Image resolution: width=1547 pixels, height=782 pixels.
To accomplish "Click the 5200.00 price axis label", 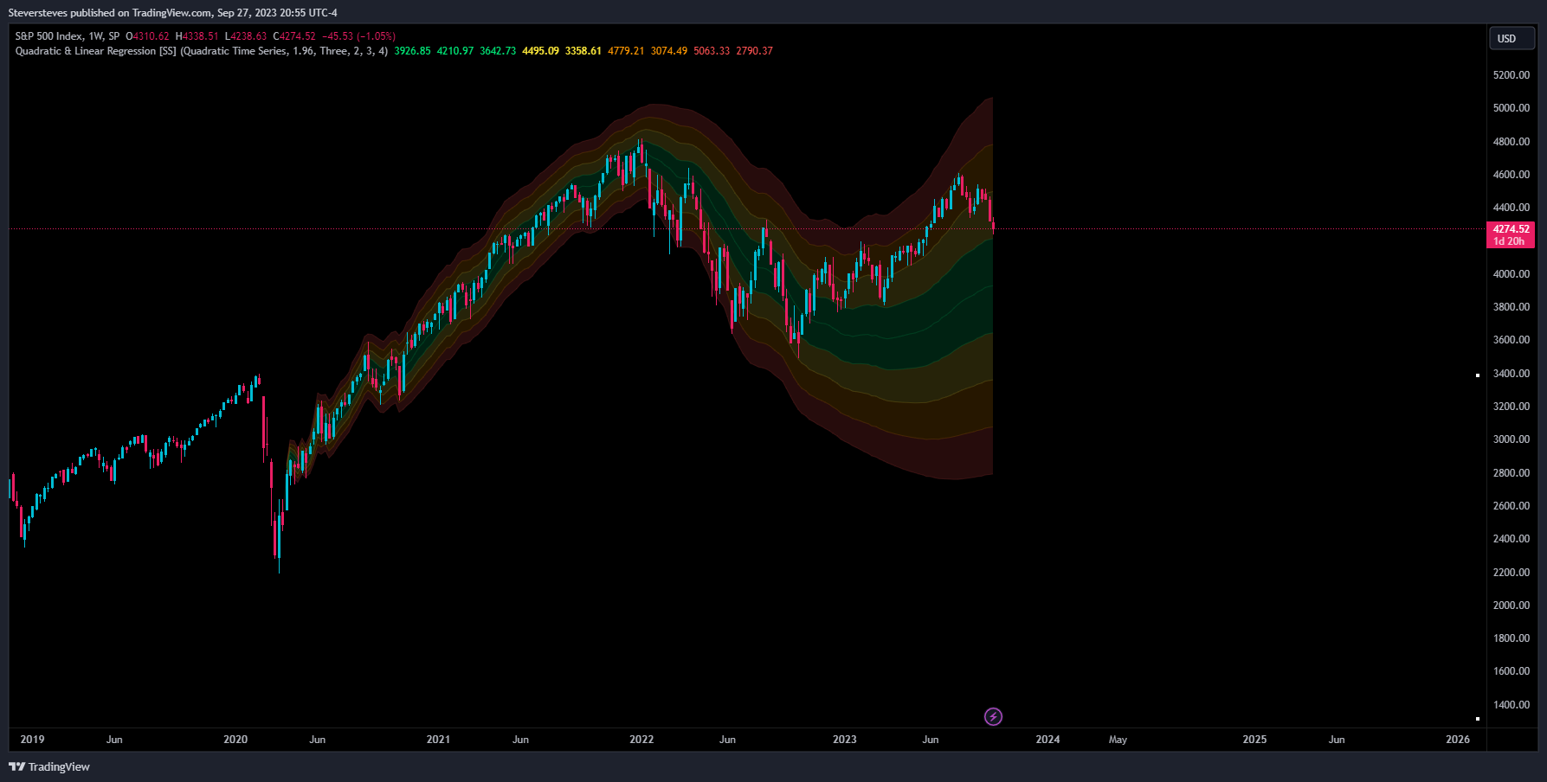I will click(1512, 75).
